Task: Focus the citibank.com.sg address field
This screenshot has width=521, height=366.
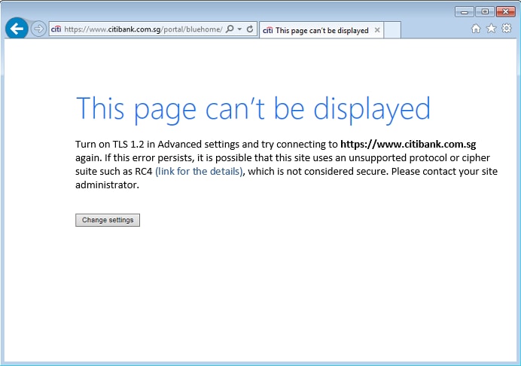Action: (x=143, y=29)
